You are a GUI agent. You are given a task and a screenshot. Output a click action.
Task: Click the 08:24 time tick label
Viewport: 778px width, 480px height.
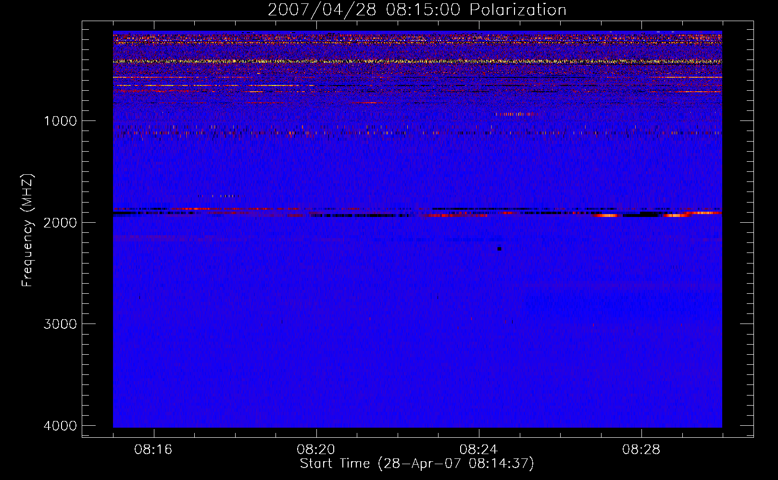(478, 450)
